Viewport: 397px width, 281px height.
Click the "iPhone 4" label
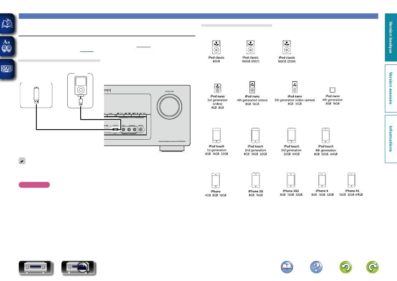tap(322, 191)
